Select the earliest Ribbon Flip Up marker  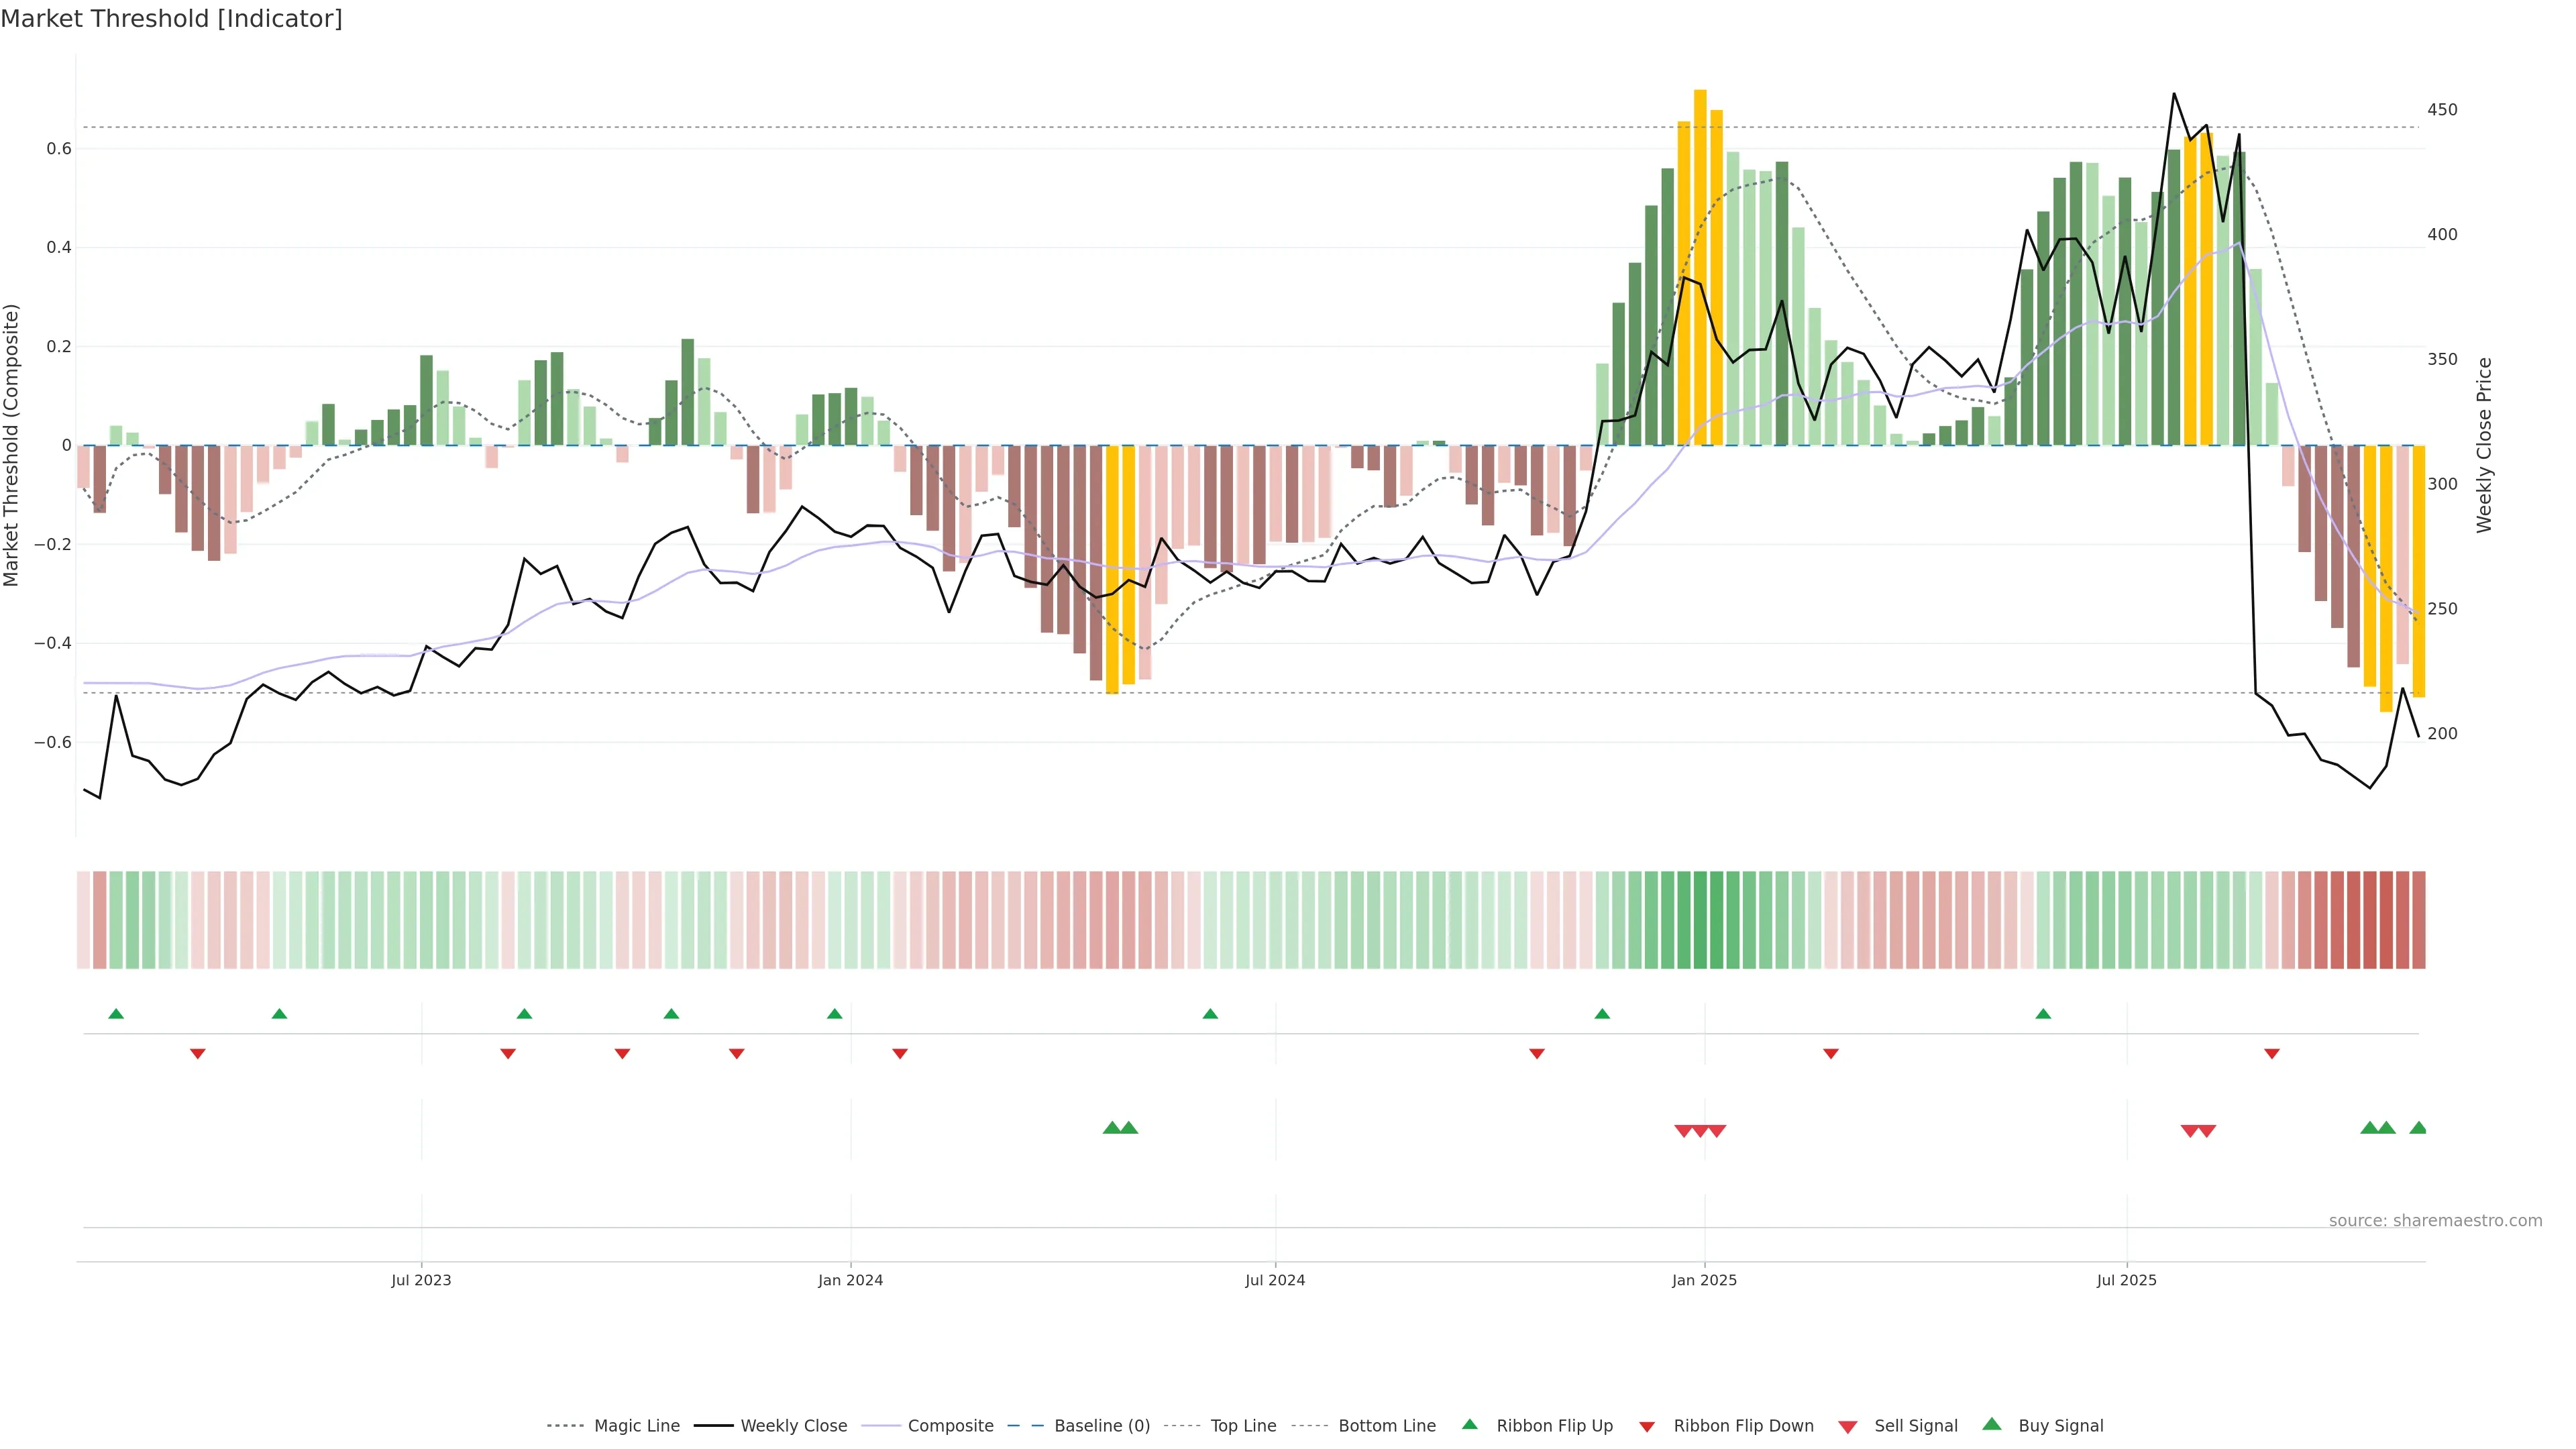point(116,1014)
